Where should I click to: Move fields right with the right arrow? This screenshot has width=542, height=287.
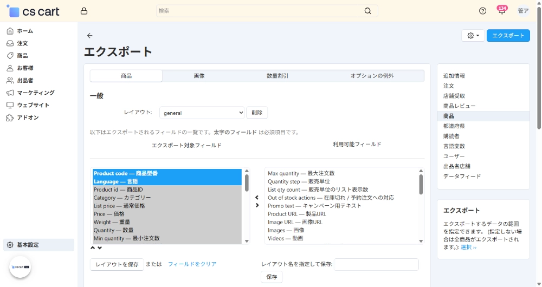(257, 205)
